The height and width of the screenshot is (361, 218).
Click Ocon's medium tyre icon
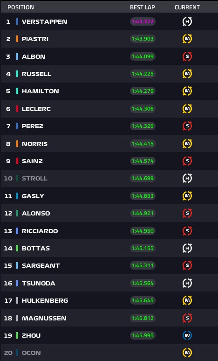coord(187,353)
